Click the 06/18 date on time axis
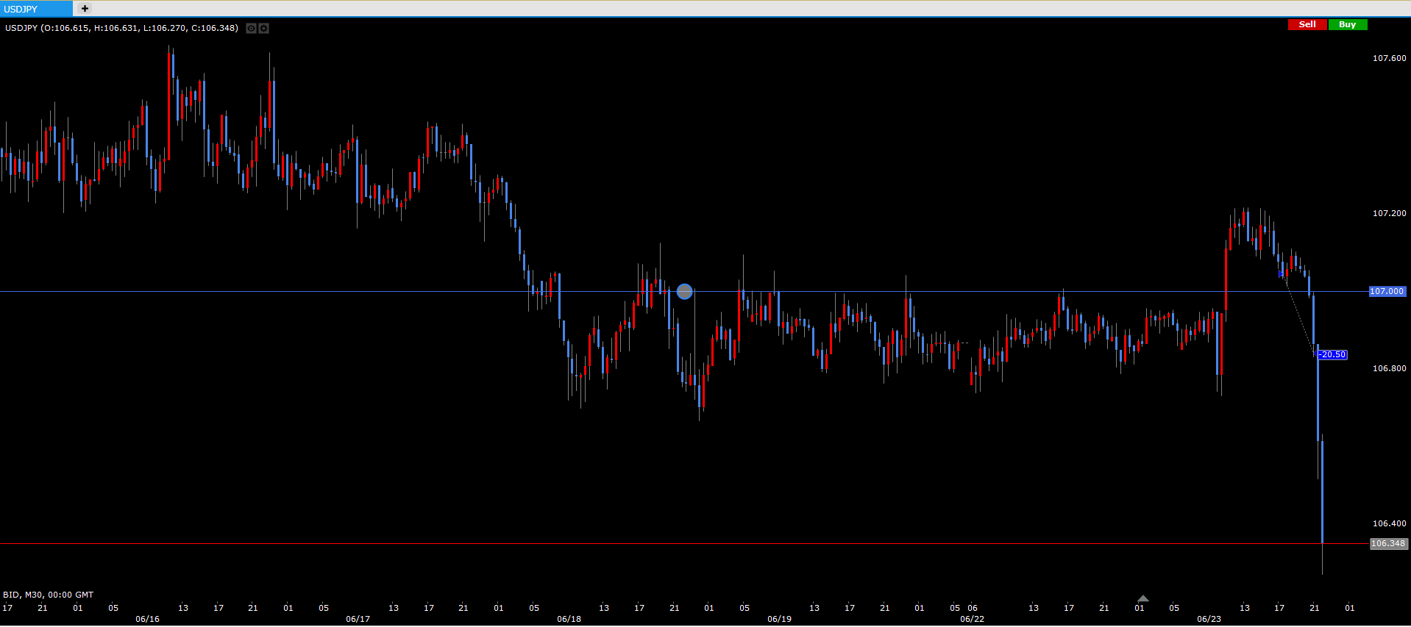The width and height of the screenshot is (1411, 627). coord(569,619)
